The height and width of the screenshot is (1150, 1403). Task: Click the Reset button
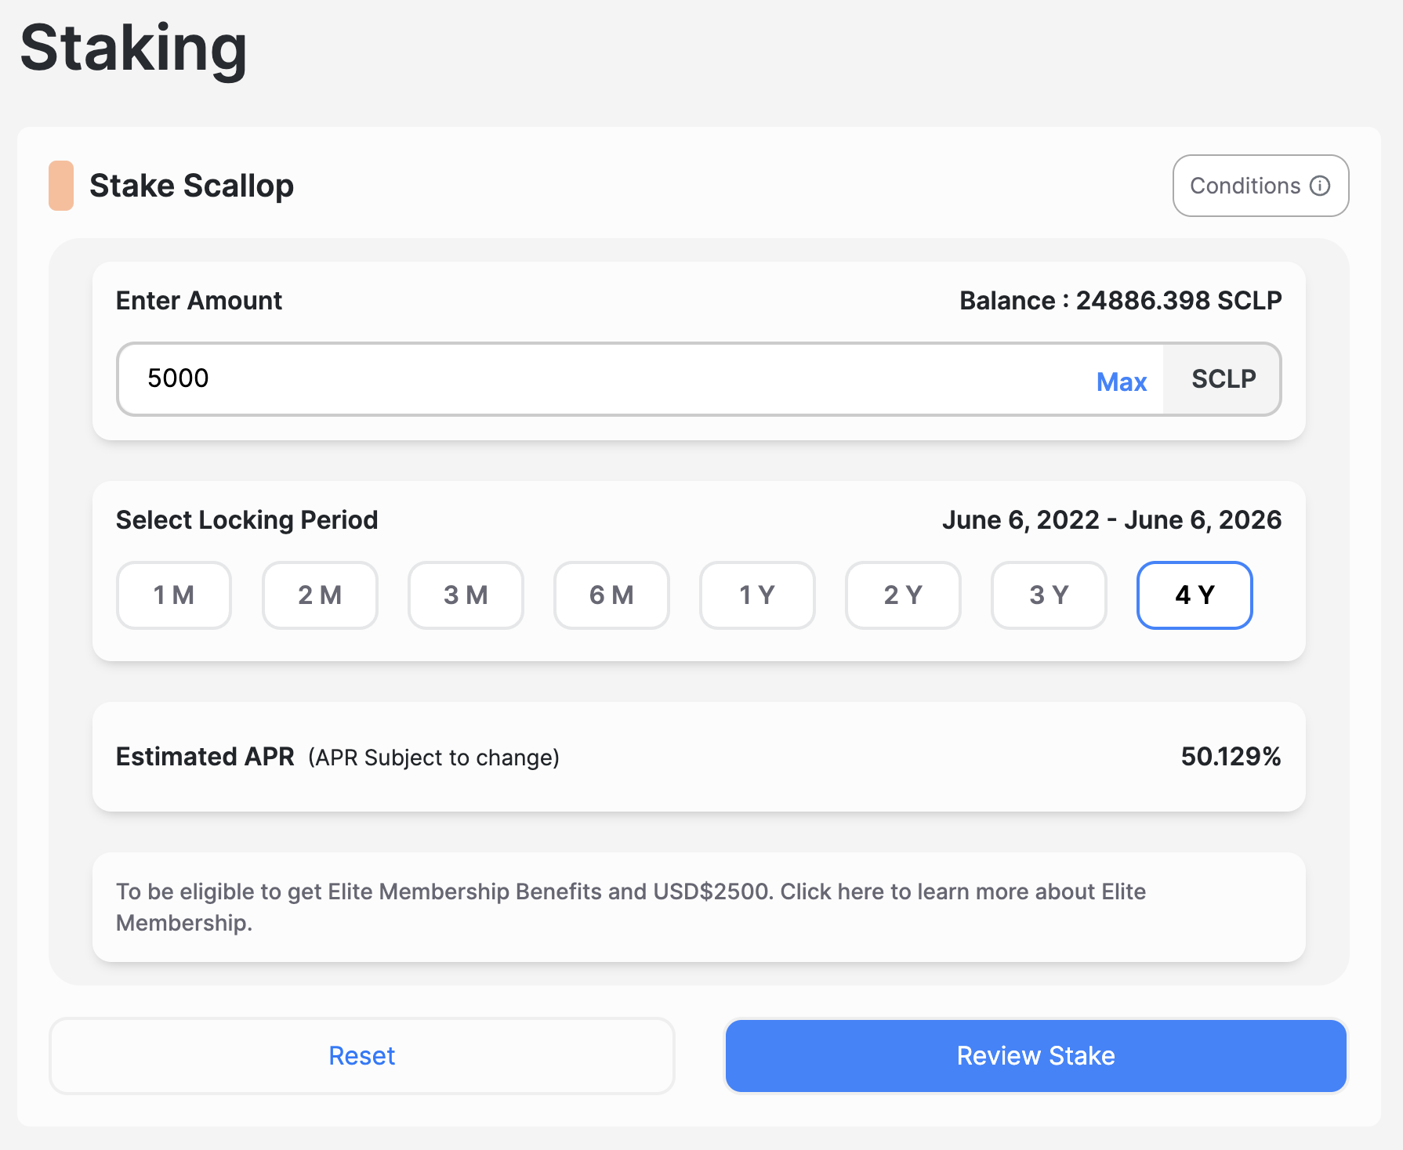[362, 1056]
